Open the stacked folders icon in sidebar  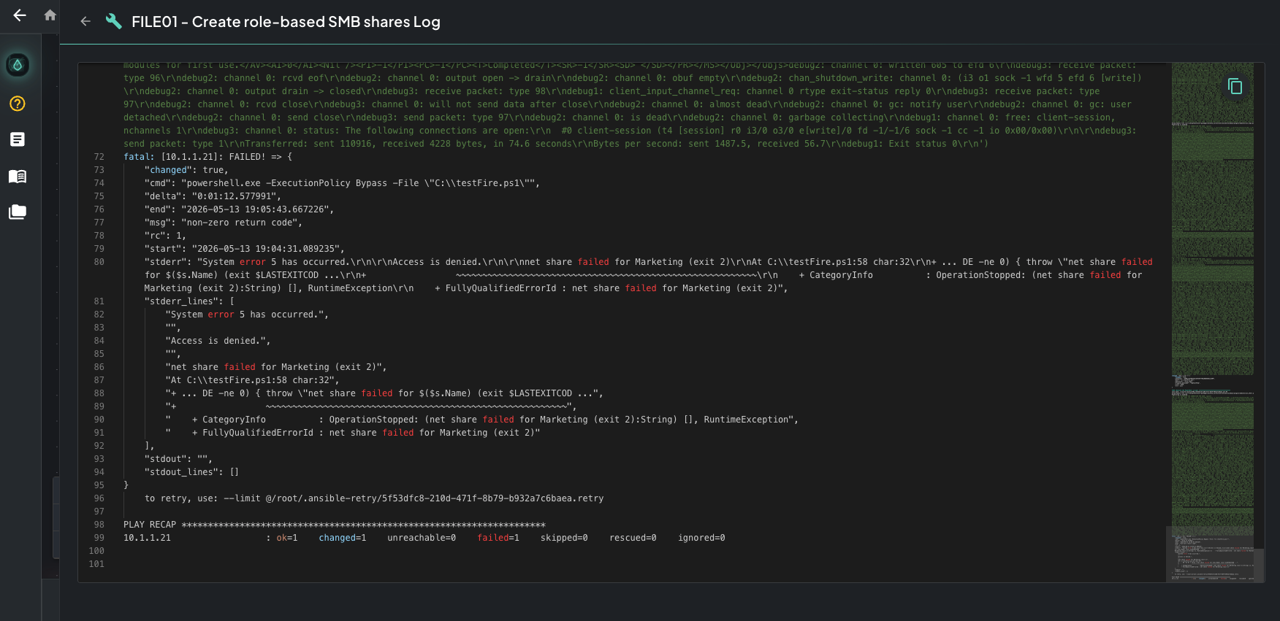(x=18, y=212)
